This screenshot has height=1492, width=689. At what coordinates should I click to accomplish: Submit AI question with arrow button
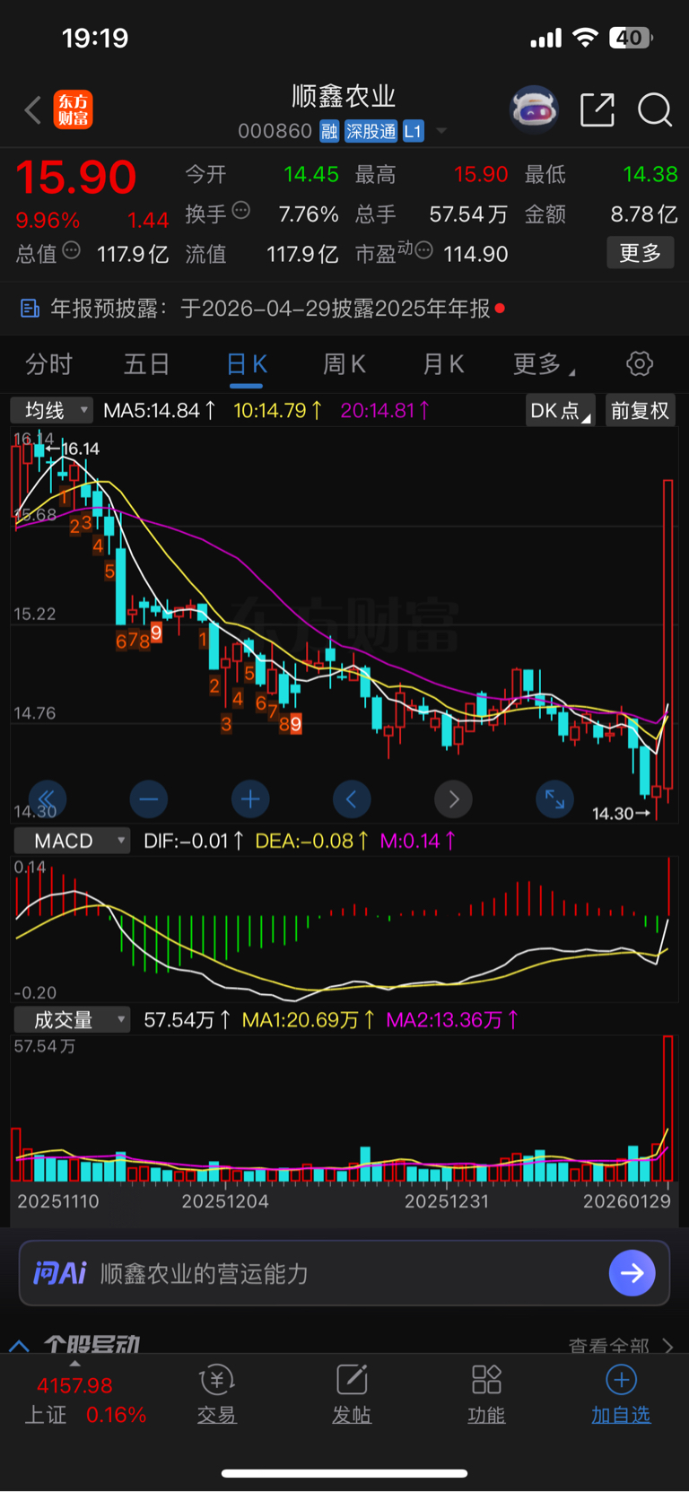(x=632, y=1273)
